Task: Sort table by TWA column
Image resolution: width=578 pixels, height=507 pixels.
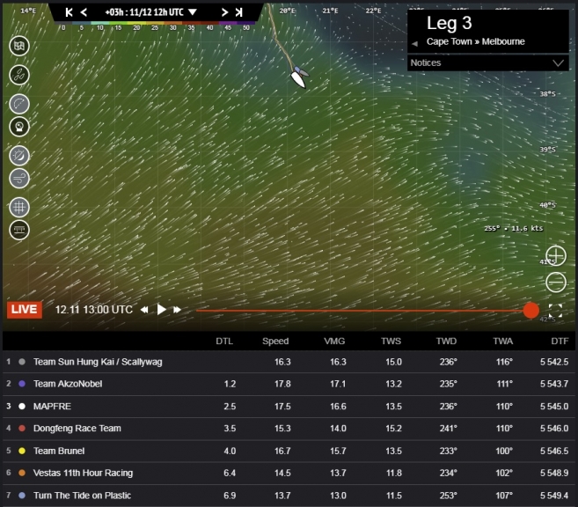Action: tap(503, 341)
